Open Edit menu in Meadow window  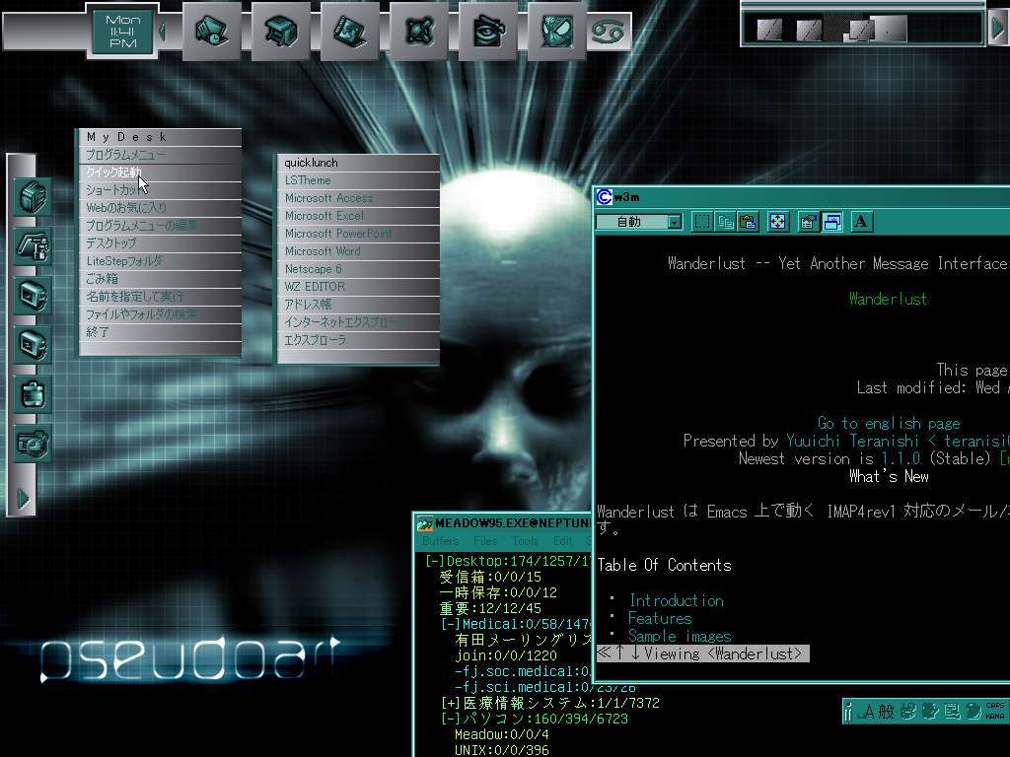coord(562,541)
